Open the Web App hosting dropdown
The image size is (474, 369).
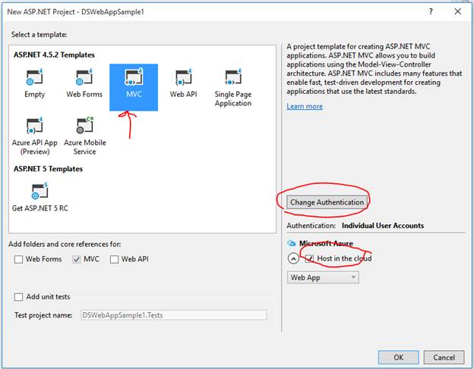[323, 277]
